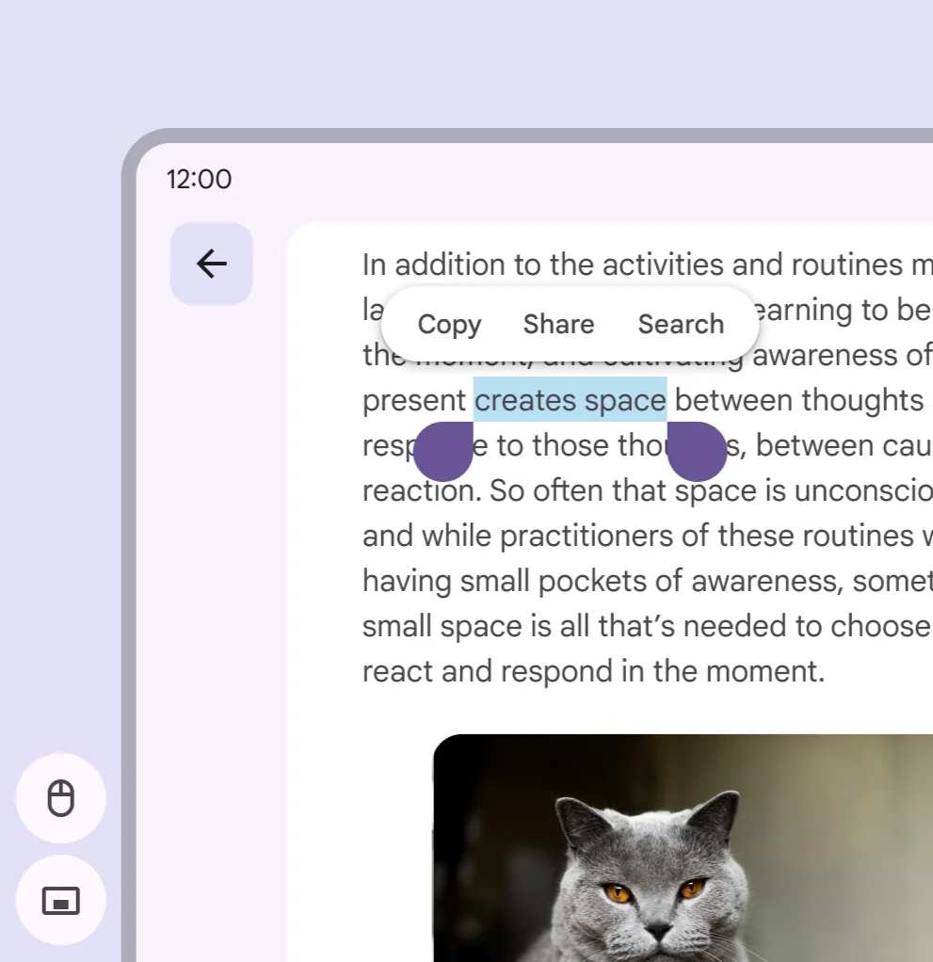The height and width of the screenshot is (962, 933).
Task: Click the screen layout icon below the mouse button
Action: (x=61, y=901)
